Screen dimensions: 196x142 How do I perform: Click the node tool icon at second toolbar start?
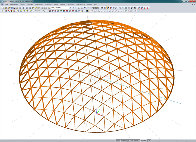[x=2, y=11]
